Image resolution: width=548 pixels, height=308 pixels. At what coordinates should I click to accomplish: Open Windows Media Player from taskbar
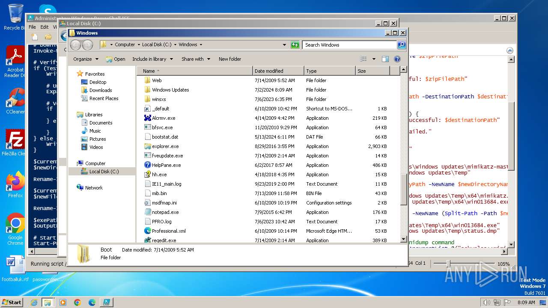click(63, 302)
